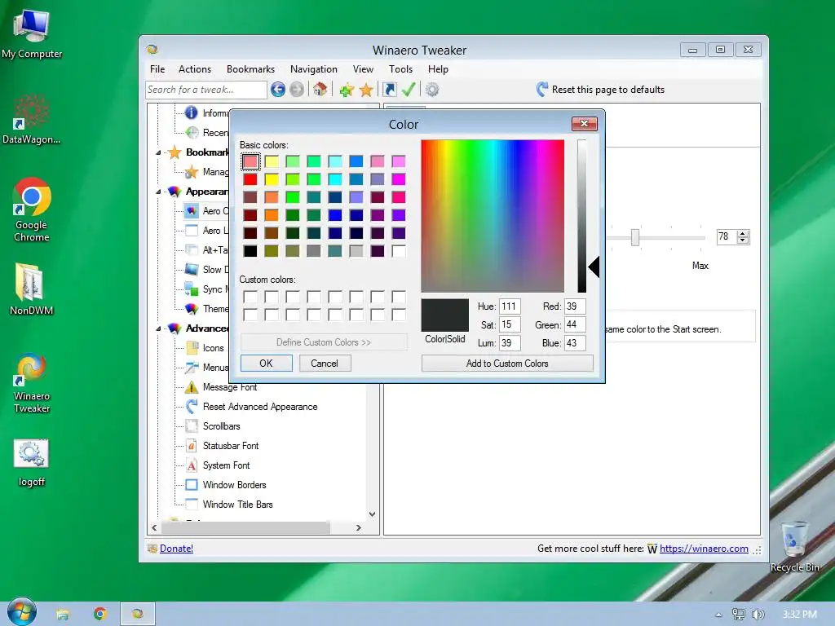Viewport: 835px width, 626px height.
Task: Open My Computer desktop icon
Action: [32, 33]
